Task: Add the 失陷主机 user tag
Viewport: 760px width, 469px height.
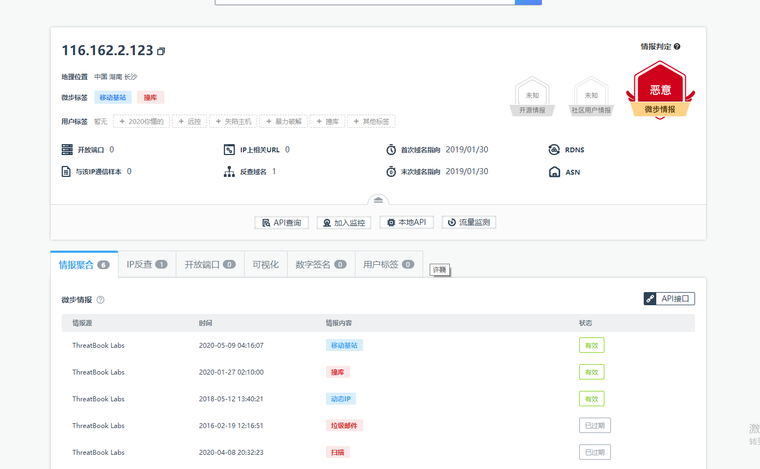Action: click(x=233, y=121)
